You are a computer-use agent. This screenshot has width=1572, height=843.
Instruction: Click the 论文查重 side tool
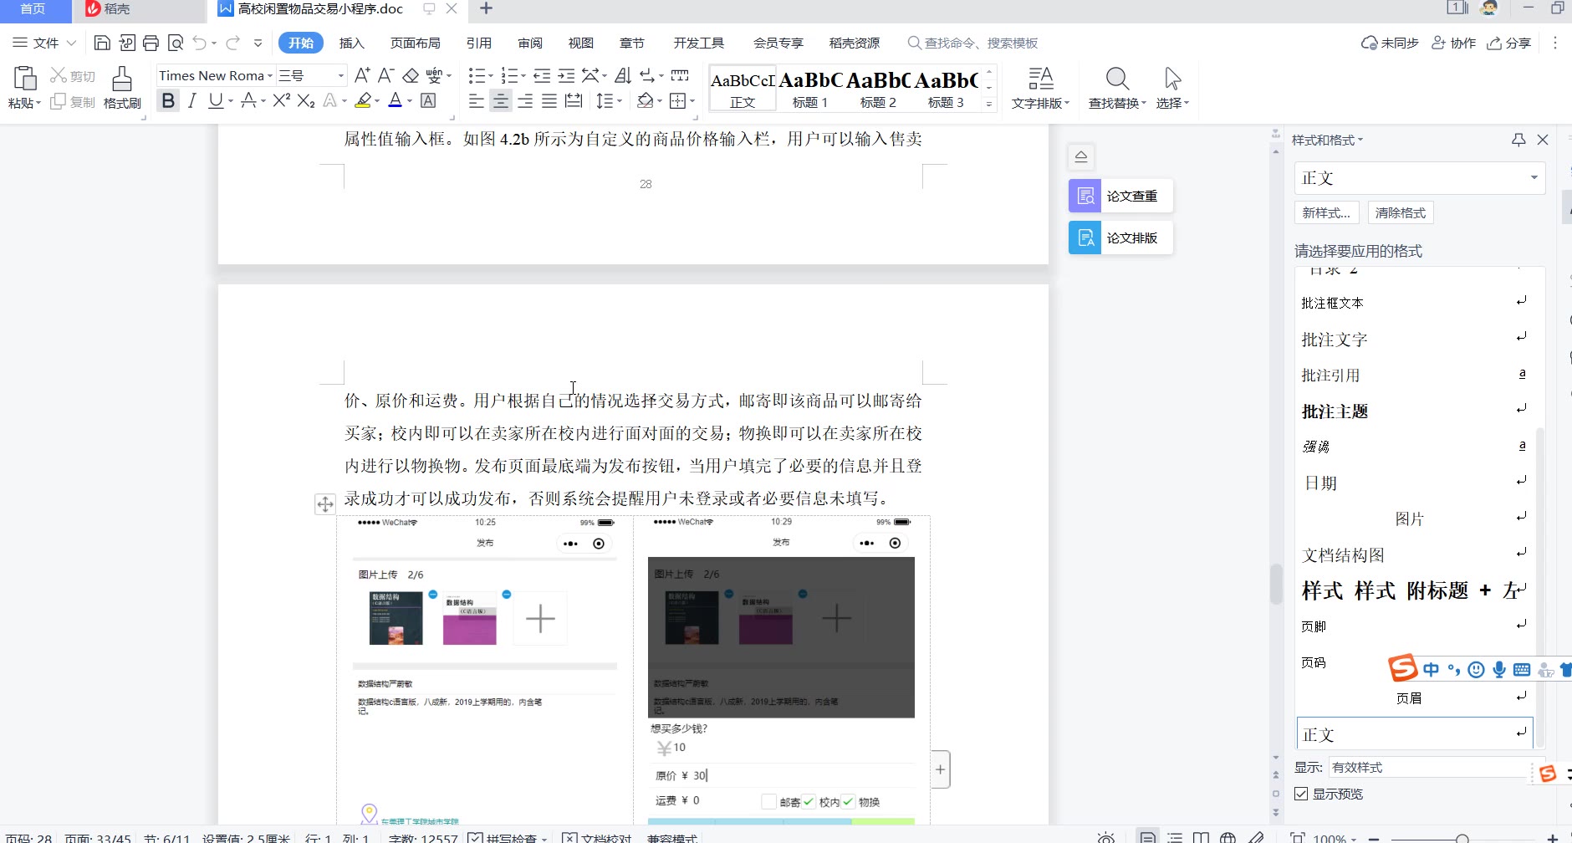pyautogui.click(x=1120, y=196)
